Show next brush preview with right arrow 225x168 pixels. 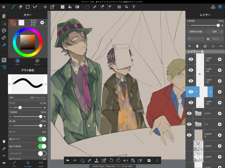(46, 84)
